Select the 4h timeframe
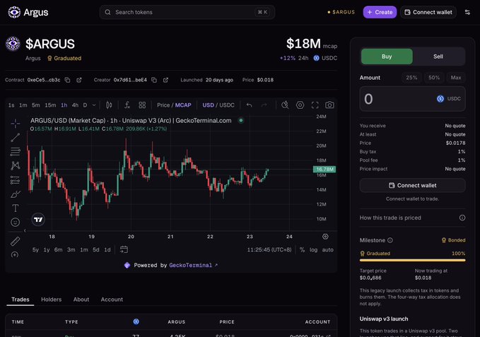 click(x=75, y=105)
